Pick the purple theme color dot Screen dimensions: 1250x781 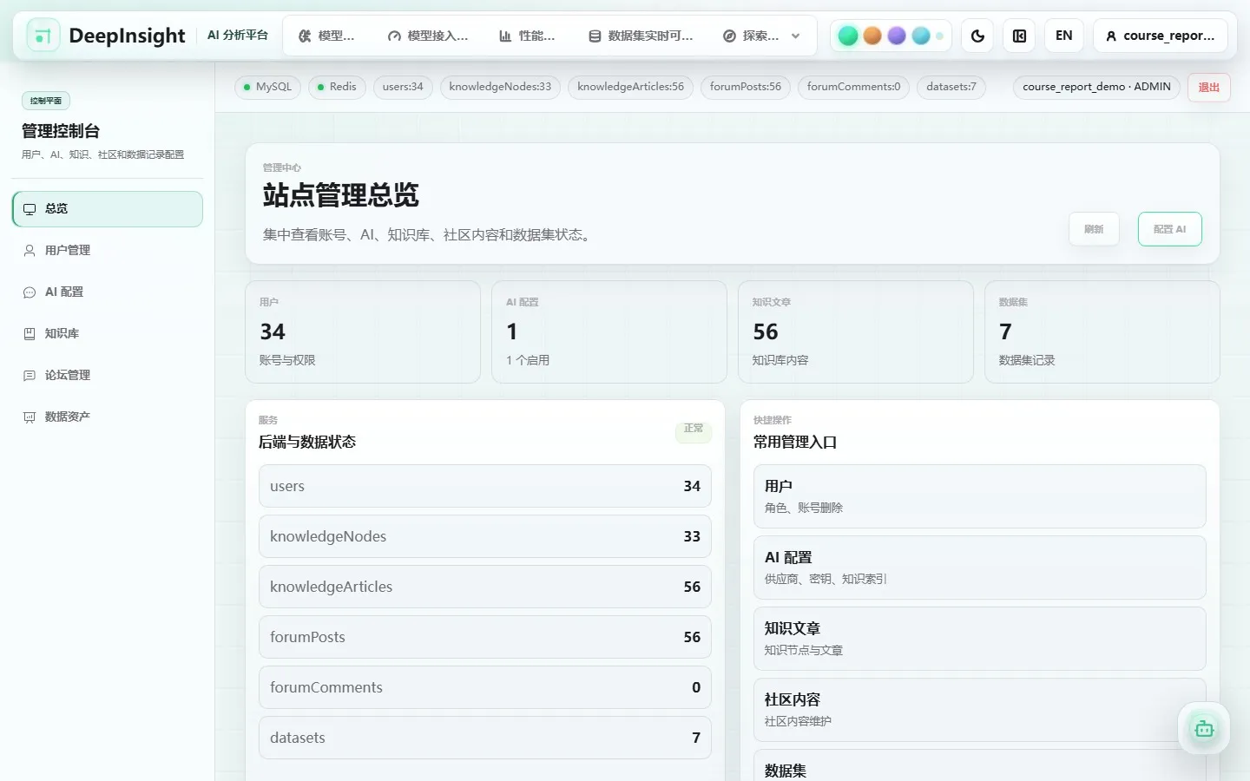[x=897, y=36]
